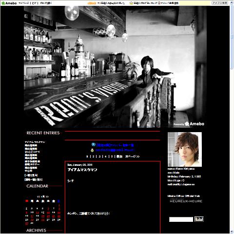Click the Ameba logo icon in top bar
Image resolution: width=234 pixels, height=234 pixels.
tap(3, 3)
